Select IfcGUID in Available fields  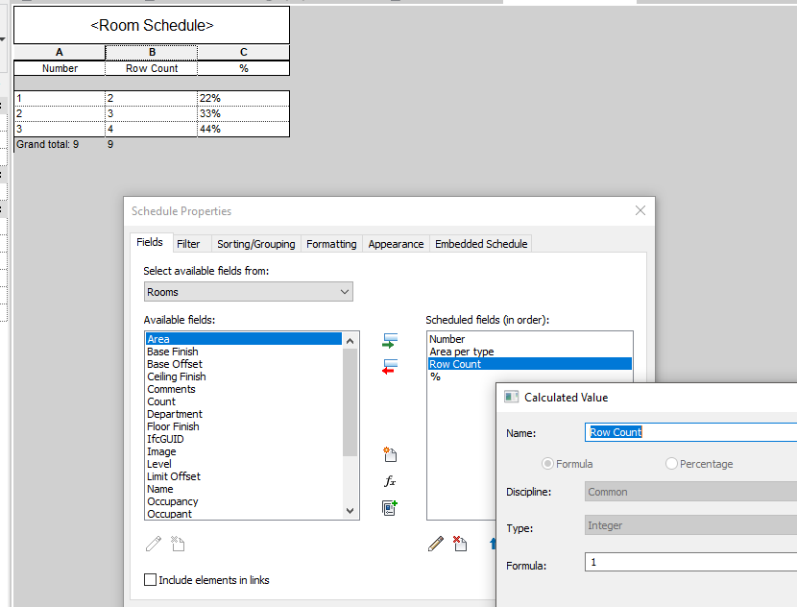244,439
